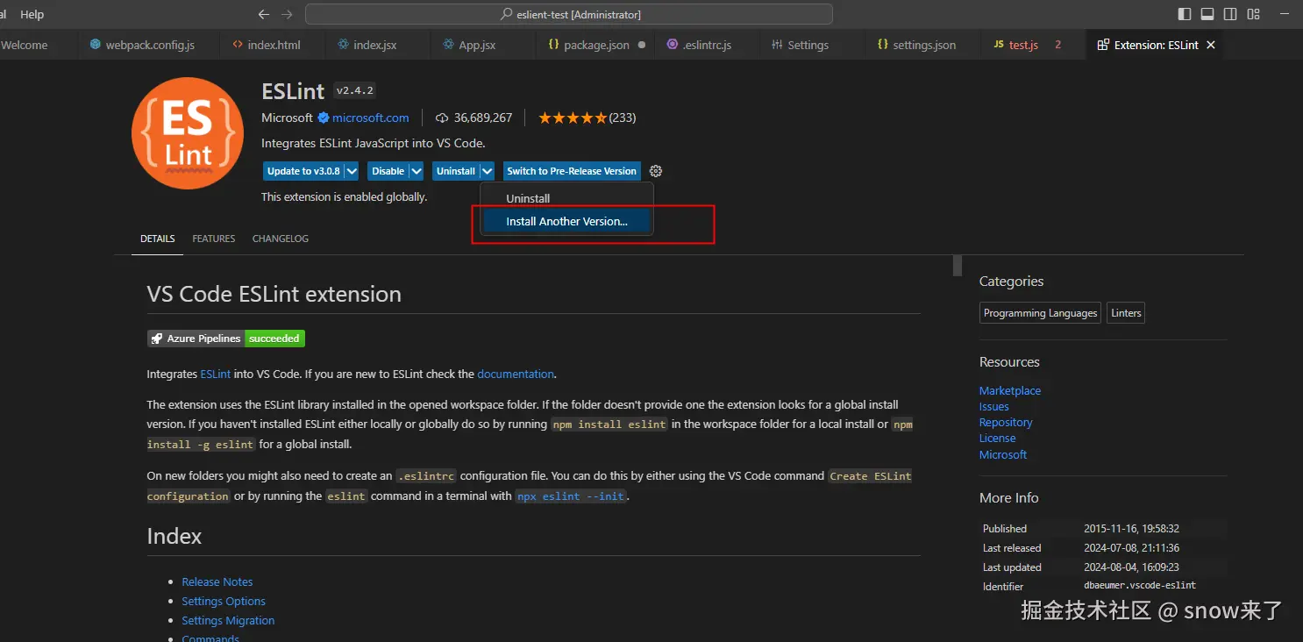
Task: Select the DETAILS tab
Action: coord(158,239)
